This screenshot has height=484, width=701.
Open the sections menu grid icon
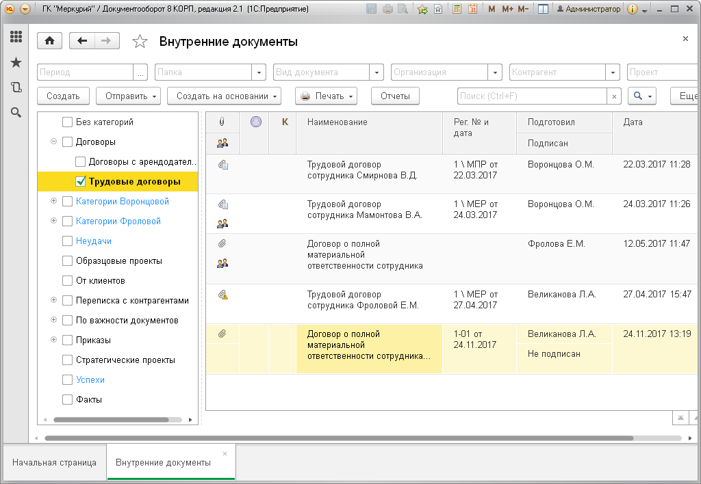(16, 37)
